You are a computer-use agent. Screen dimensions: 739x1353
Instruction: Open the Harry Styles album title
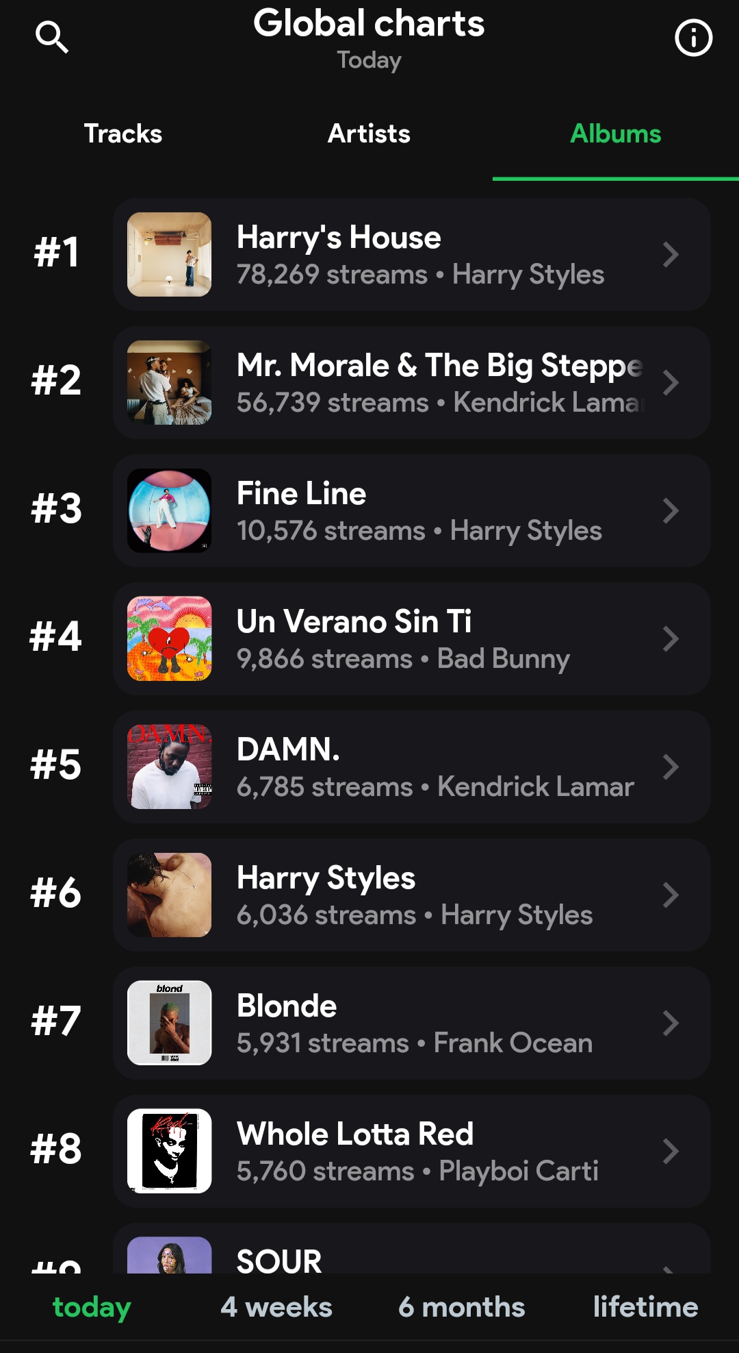coord(326,878)
